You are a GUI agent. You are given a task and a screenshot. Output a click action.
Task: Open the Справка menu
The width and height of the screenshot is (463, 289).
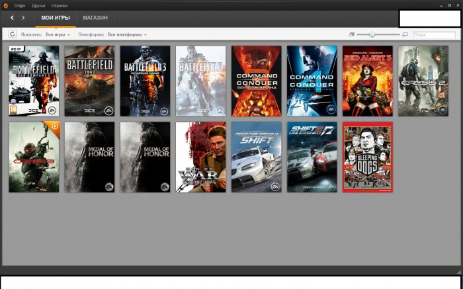60,5
